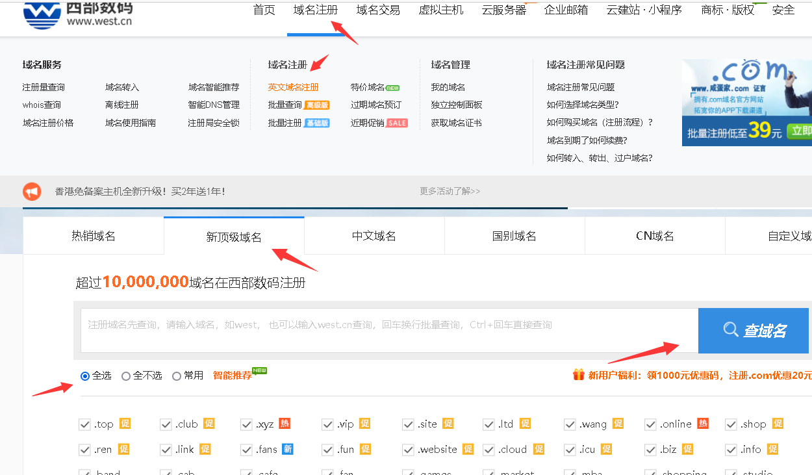Click the gift icon beside new user benefits
The width and height of the screenshot is (812, 475).
coord(578,374)
